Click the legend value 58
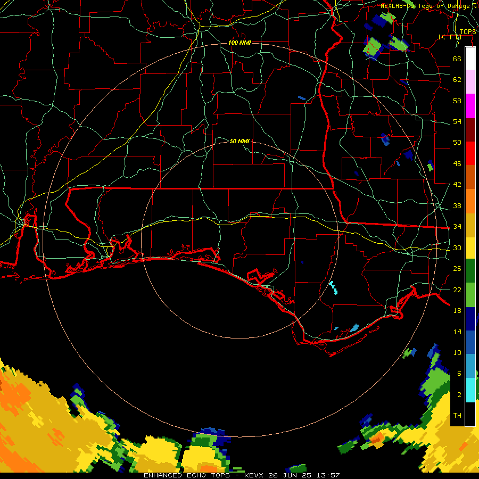Screen dimensions: 479x479 (457, 101)
